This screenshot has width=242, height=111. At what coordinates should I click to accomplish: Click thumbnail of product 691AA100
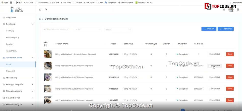48,100
